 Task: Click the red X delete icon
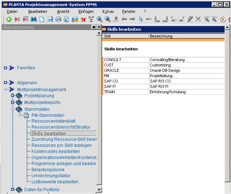click(83, 20)
